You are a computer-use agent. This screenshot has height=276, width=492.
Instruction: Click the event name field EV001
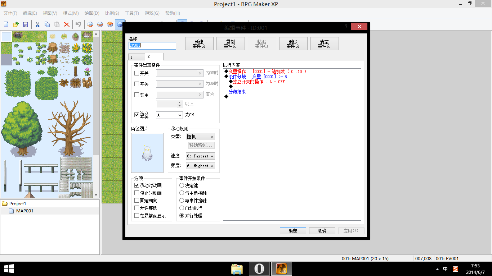click(x=152, y=46)
